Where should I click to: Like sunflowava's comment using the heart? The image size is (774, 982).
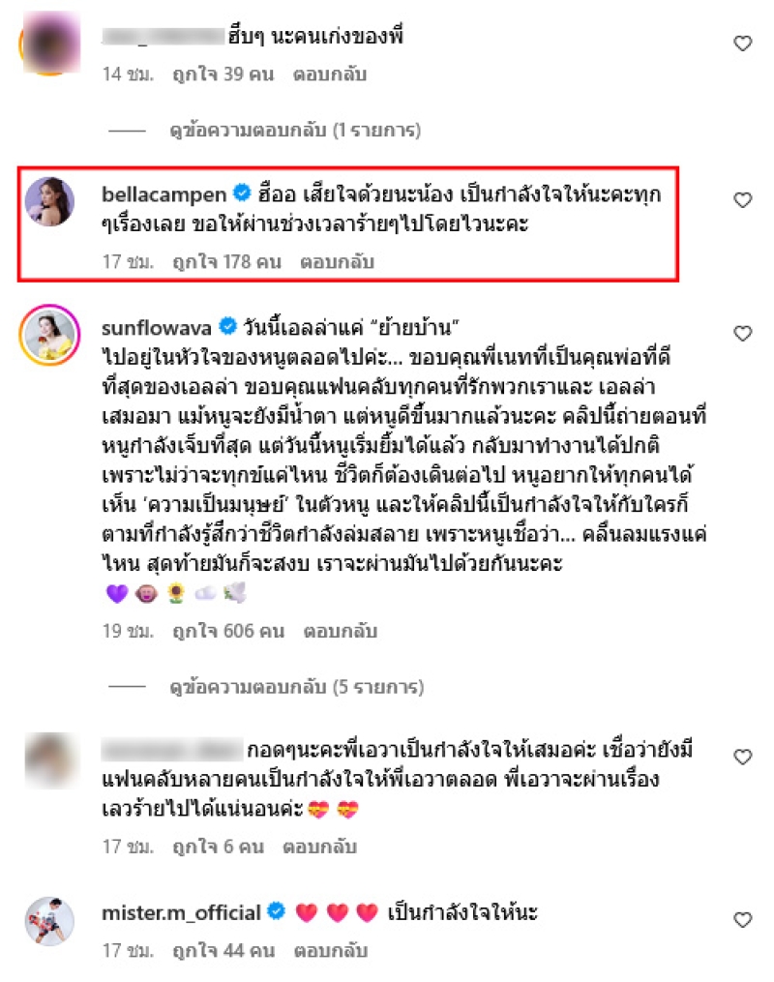[742, 333]
